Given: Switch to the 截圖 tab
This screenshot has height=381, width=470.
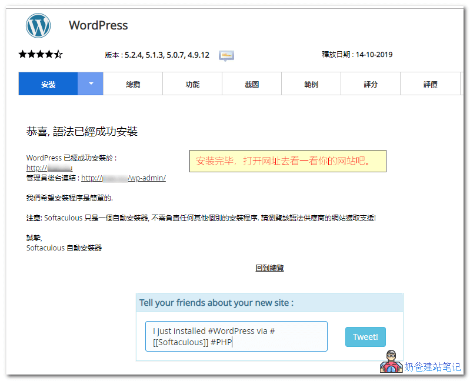Looking at the screenshot, I should coord(252,84).
